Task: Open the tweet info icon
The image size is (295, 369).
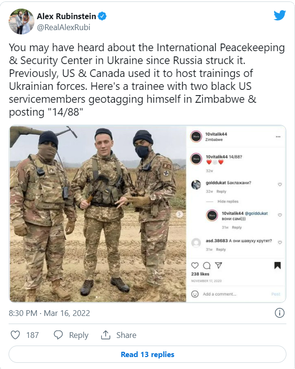Action: 280,313
